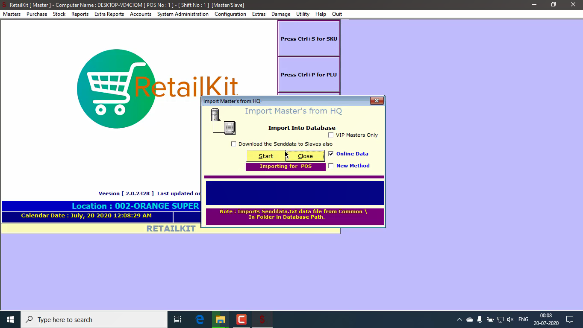
Task: Open the Action Center notifications icon
Action: point(570,319)
